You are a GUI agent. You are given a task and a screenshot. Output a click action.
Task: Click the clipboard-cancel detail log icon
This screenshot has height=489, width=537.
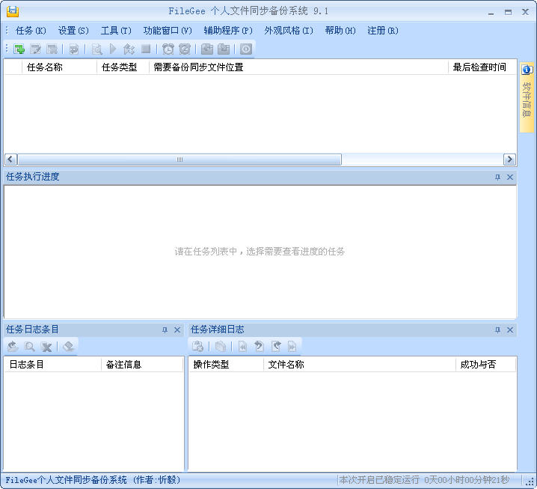[x=197, y=347]
